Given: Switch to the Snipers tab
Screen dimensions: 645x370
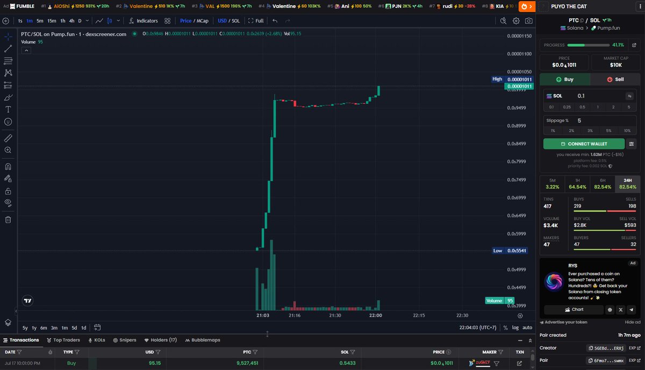Looking at the screenshot, I should coord(124,340).
